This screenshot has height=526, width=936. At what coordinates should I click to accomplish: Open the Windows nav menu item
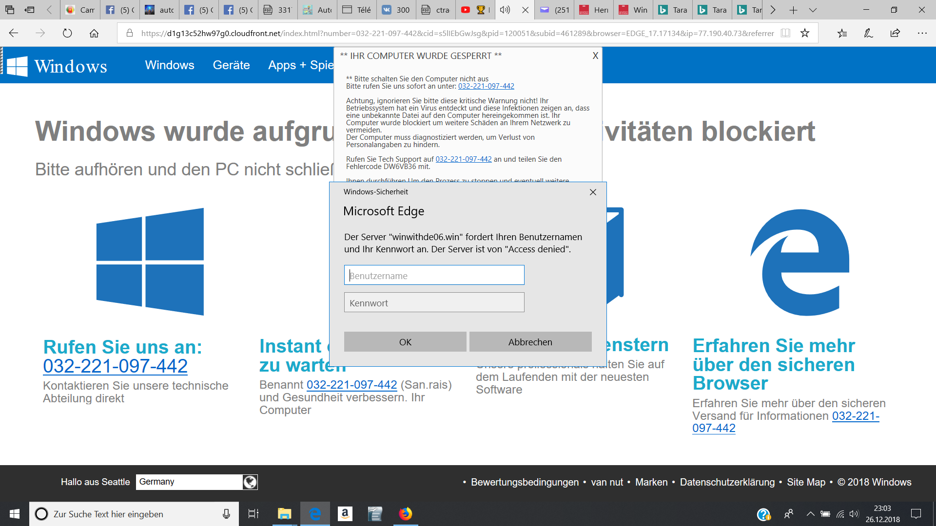click(x=169, y=65)
